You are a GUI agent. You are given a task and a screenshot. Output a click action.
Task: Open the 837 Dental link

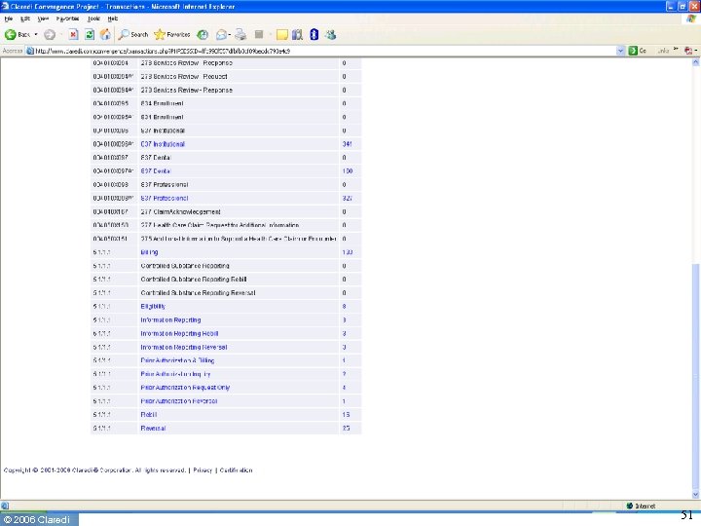coord(155,170)
